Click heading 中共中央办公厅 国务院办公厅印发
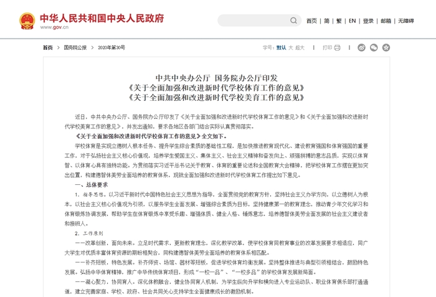Viewport: 436px width, 297px height. coord(216,78)
